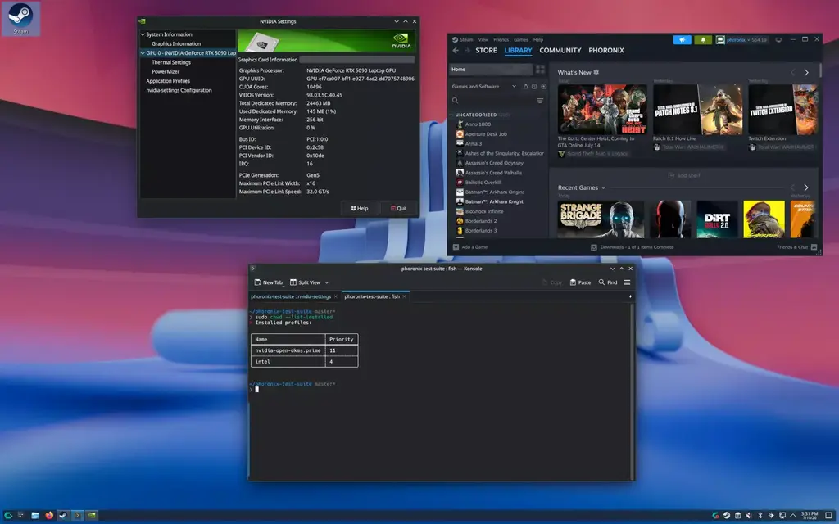Click Steam system tray icon
839x524 pixels.
click(x=727, y=516)
